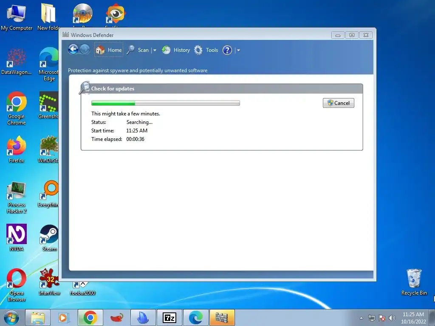
Task: Select the Process Hacker 2 desktop shortcut
Action: click(17, 197)
